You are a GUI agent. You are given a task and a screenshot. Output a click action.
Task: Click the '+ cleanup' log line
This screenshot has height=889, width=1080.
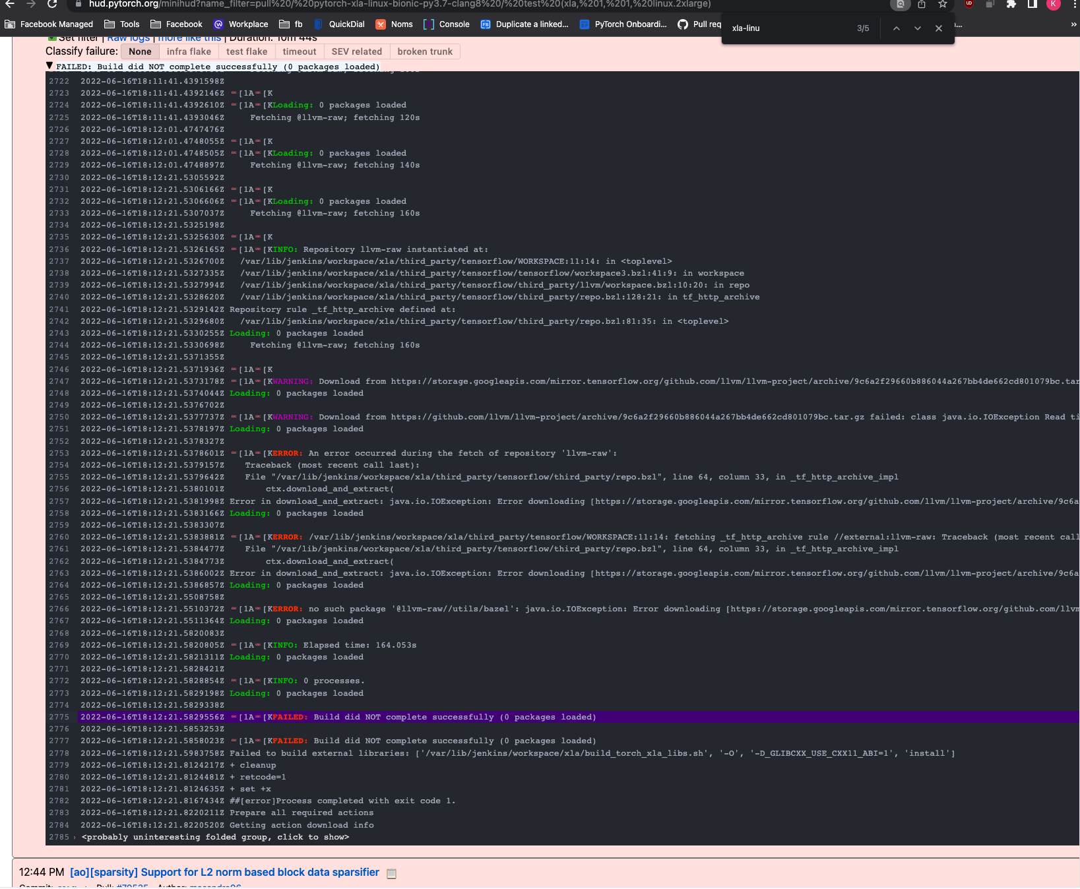(253, 765)
